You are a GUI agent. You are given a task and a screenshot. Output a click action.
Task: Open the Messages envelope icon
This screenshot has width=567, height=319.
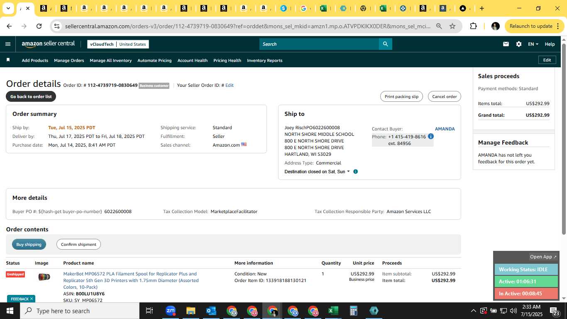click(x=506, y=44)
